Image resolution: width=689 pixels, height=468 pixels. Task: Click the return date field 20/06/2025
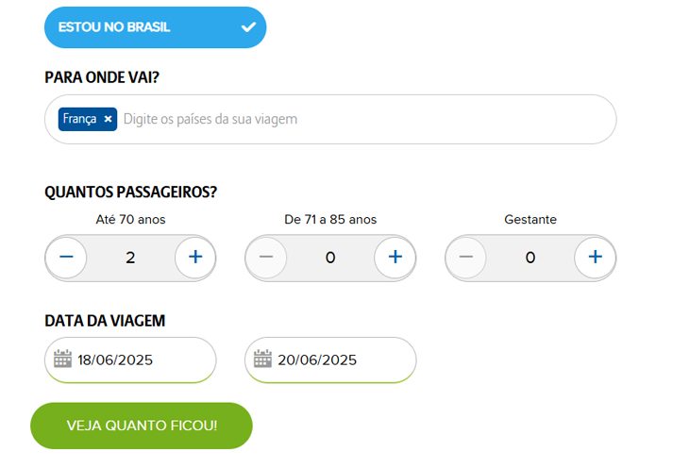tap(330, 359)
